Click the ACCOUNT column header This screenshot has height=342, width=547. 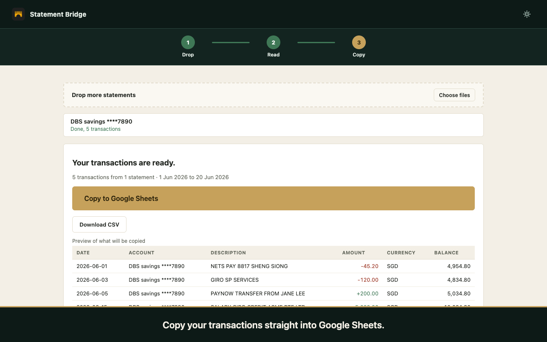[141, 253]
